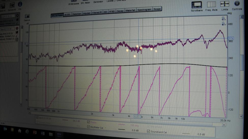Screen dimensions: 248x139
Task: Toggle the Phase trace checkbox
Action: pyautogui.click(x=89, y=122)
